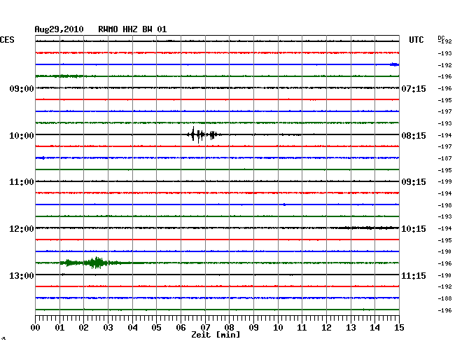Click the 11:15 UTC label
455x346 pixels.
pyautogui.click(x=414, y=275)
